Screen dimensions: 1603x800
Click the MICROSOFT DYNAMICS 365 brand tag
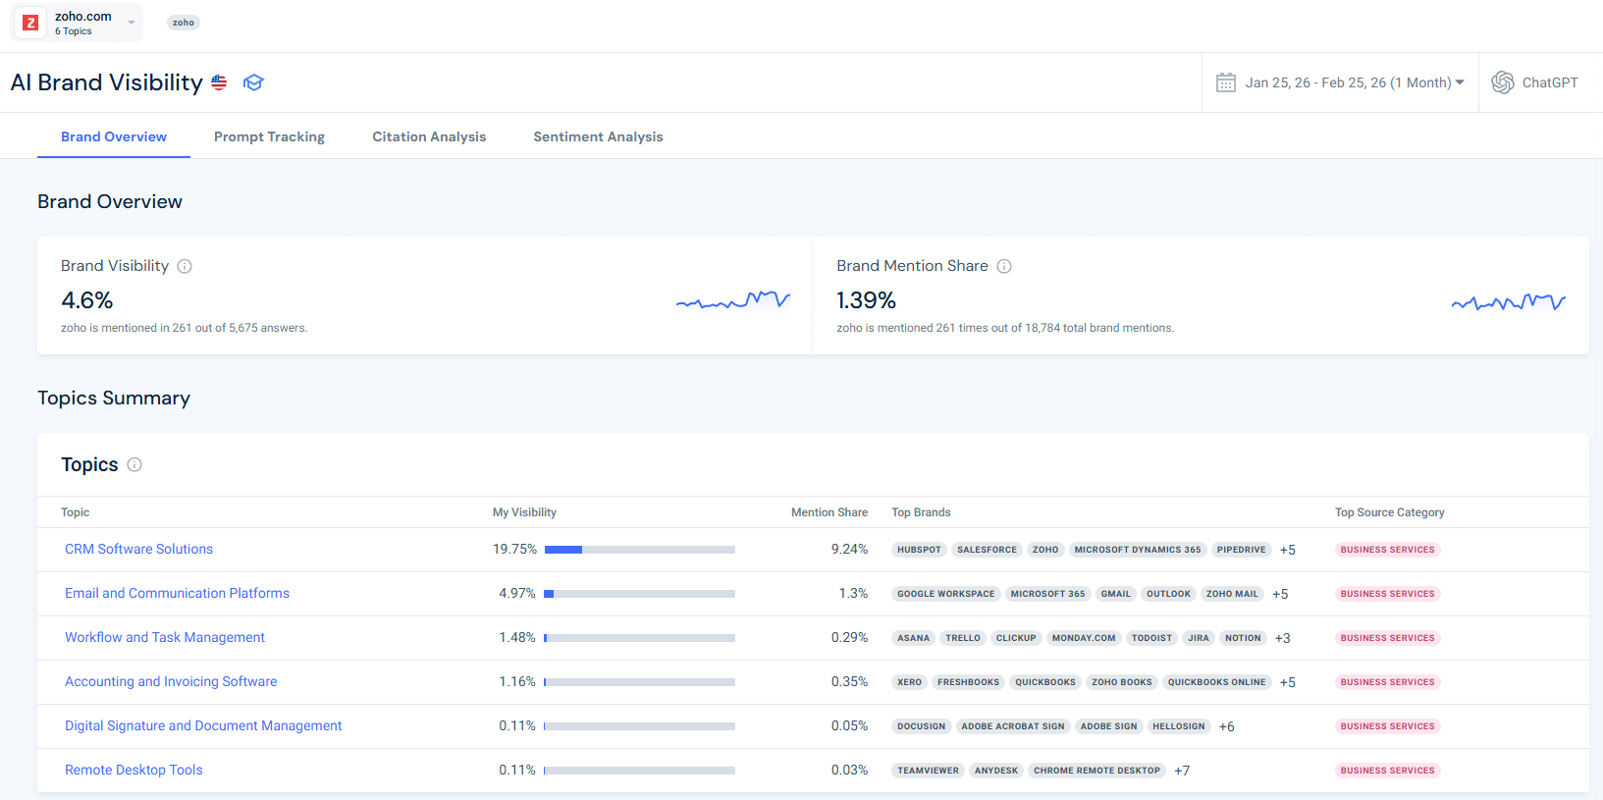[1138, 550]
